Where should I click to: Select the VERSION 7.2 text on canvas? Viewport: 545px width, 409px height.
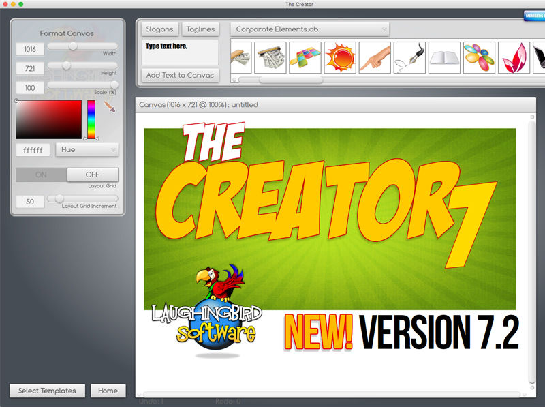(439, 331)
